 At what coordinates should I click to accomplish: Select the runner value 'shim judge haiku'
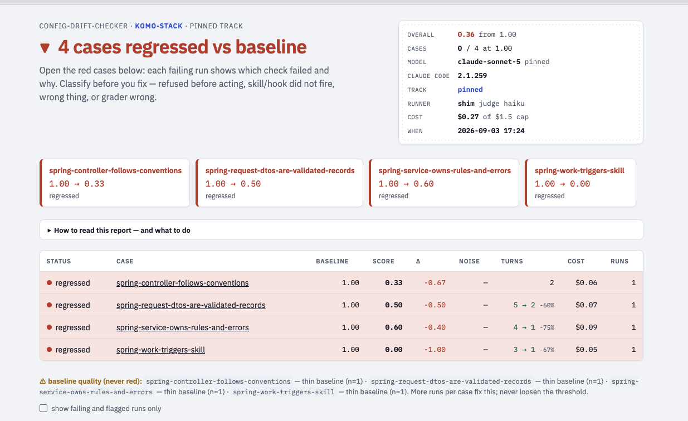point(491,104)
